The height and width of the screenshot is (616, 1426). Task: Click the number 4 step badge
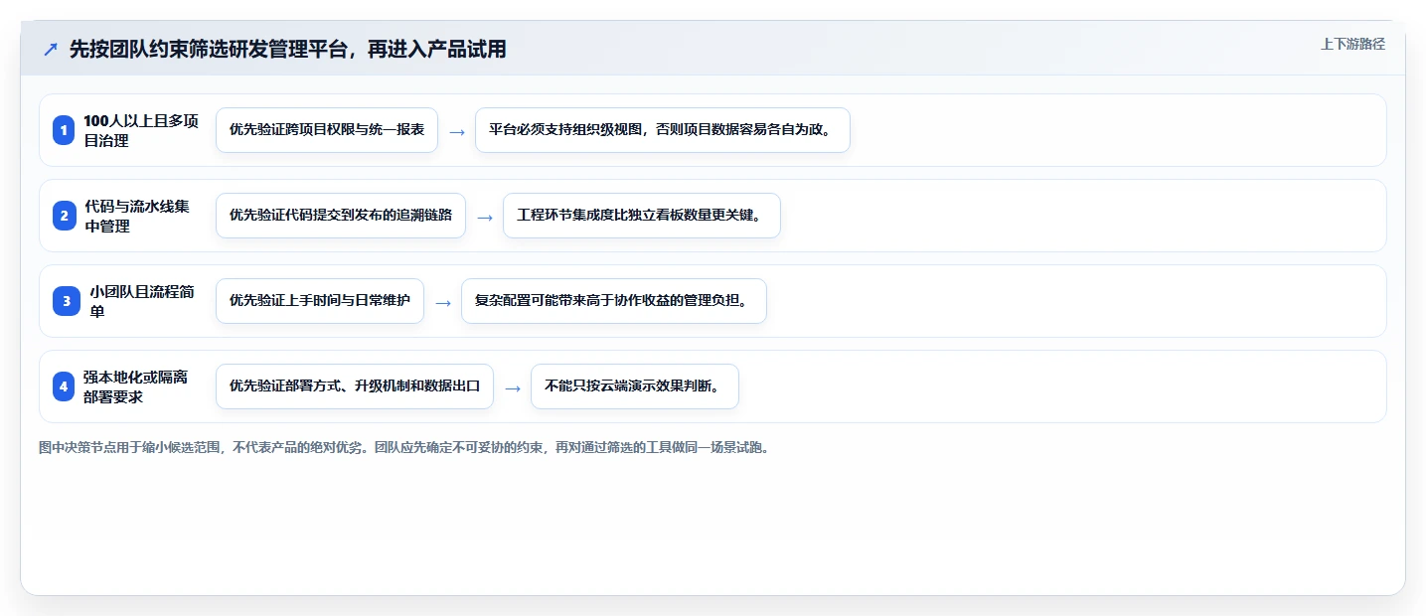(x=64, y=386)
